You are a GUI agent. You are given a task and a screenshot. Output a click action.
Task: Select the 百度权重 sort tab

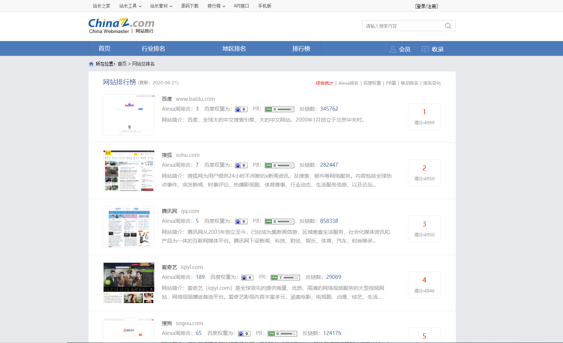click(x=372, y=83)
